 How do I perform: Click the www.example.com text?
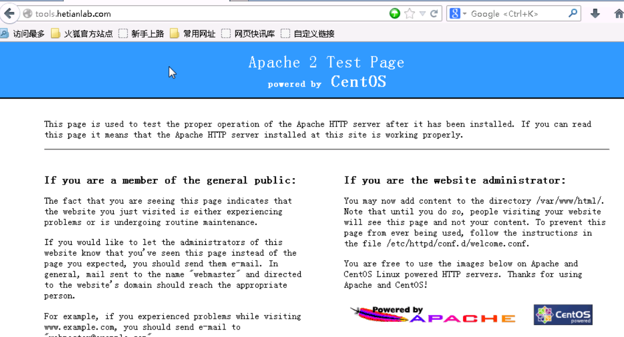tap(80, 327)
